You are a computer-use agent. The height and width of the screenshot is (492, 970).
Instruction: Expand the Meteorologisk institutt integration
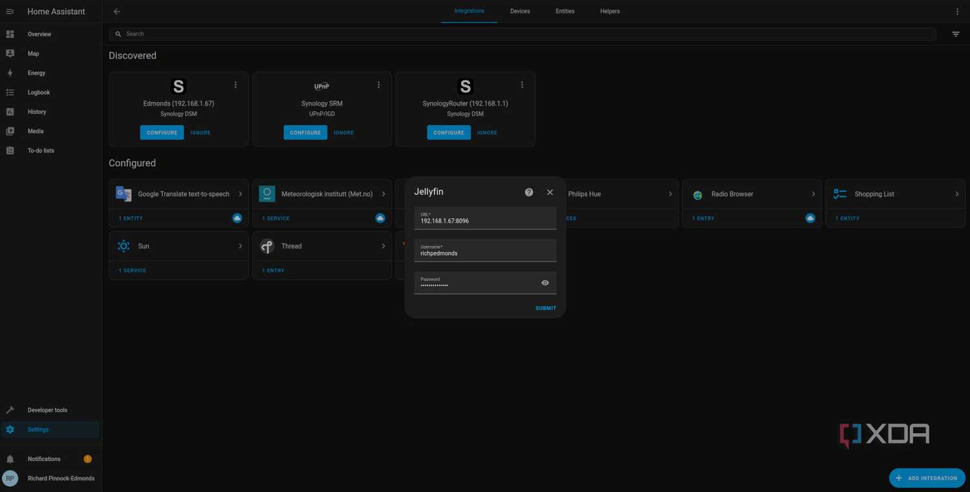point(383,194)
